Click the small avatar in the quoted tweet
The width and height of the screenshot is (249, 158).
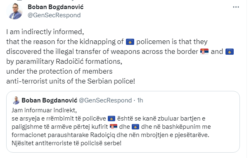pyautogui.click(x=16, y=100)
